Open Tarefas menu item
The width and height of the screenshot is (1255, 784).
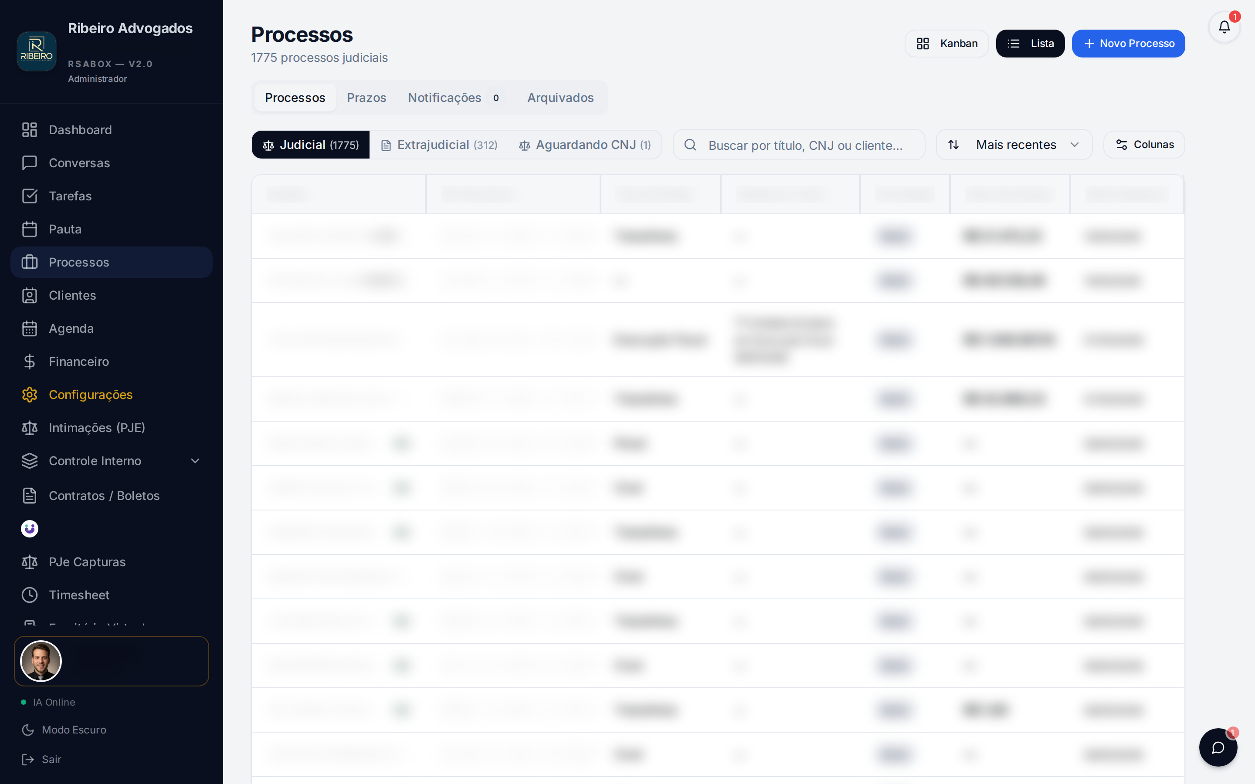[112, 196]
